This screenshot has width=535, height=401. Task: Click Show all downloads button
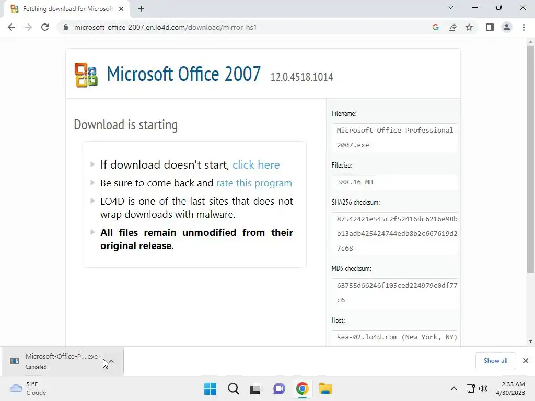click(495, 361)
